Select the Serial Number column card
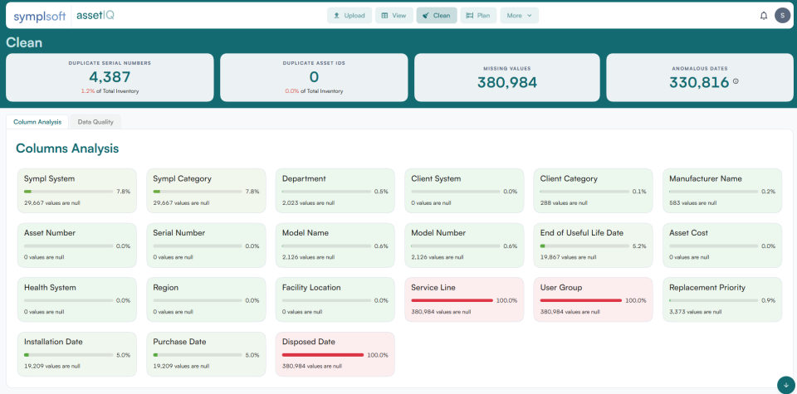 click(206, 246)
